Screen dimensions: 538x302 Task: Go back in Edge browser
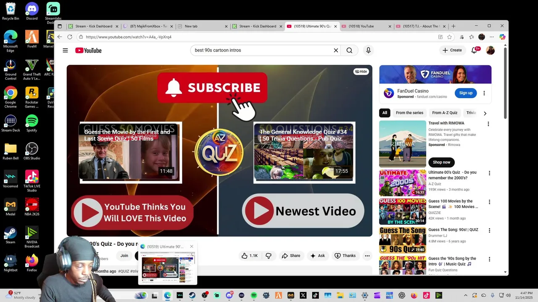point(60,37)
